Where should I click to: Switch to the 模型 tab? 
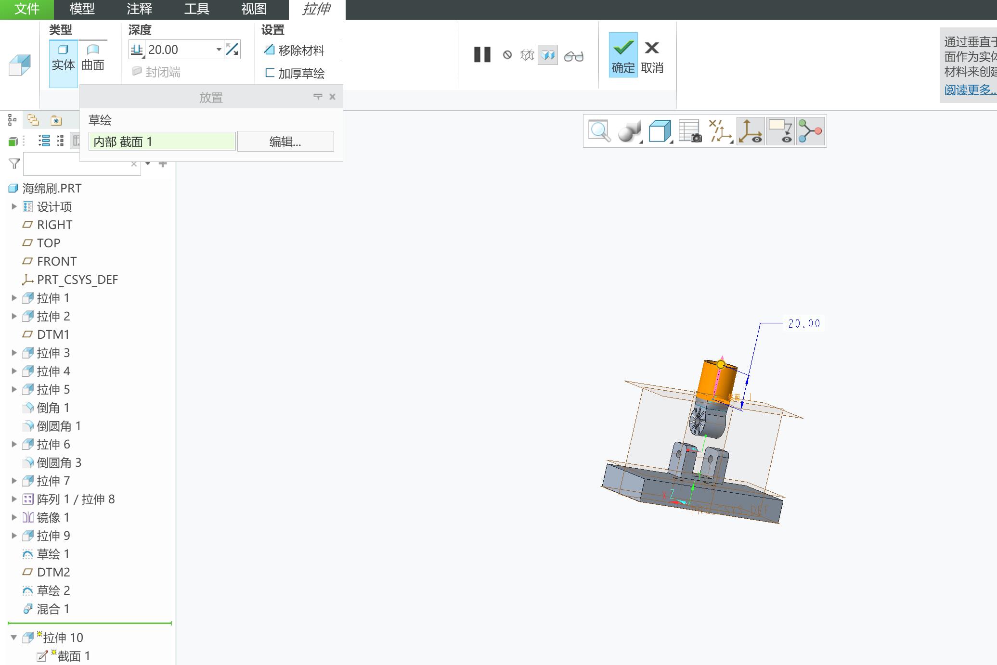[x=82, y=9]
